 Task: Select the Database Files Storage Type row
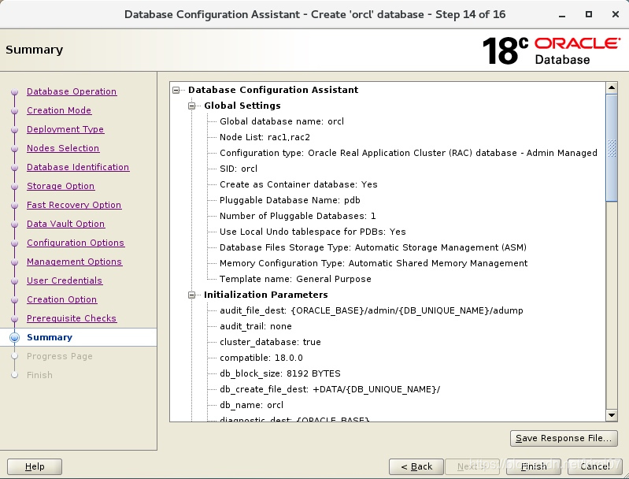(373, 247)
